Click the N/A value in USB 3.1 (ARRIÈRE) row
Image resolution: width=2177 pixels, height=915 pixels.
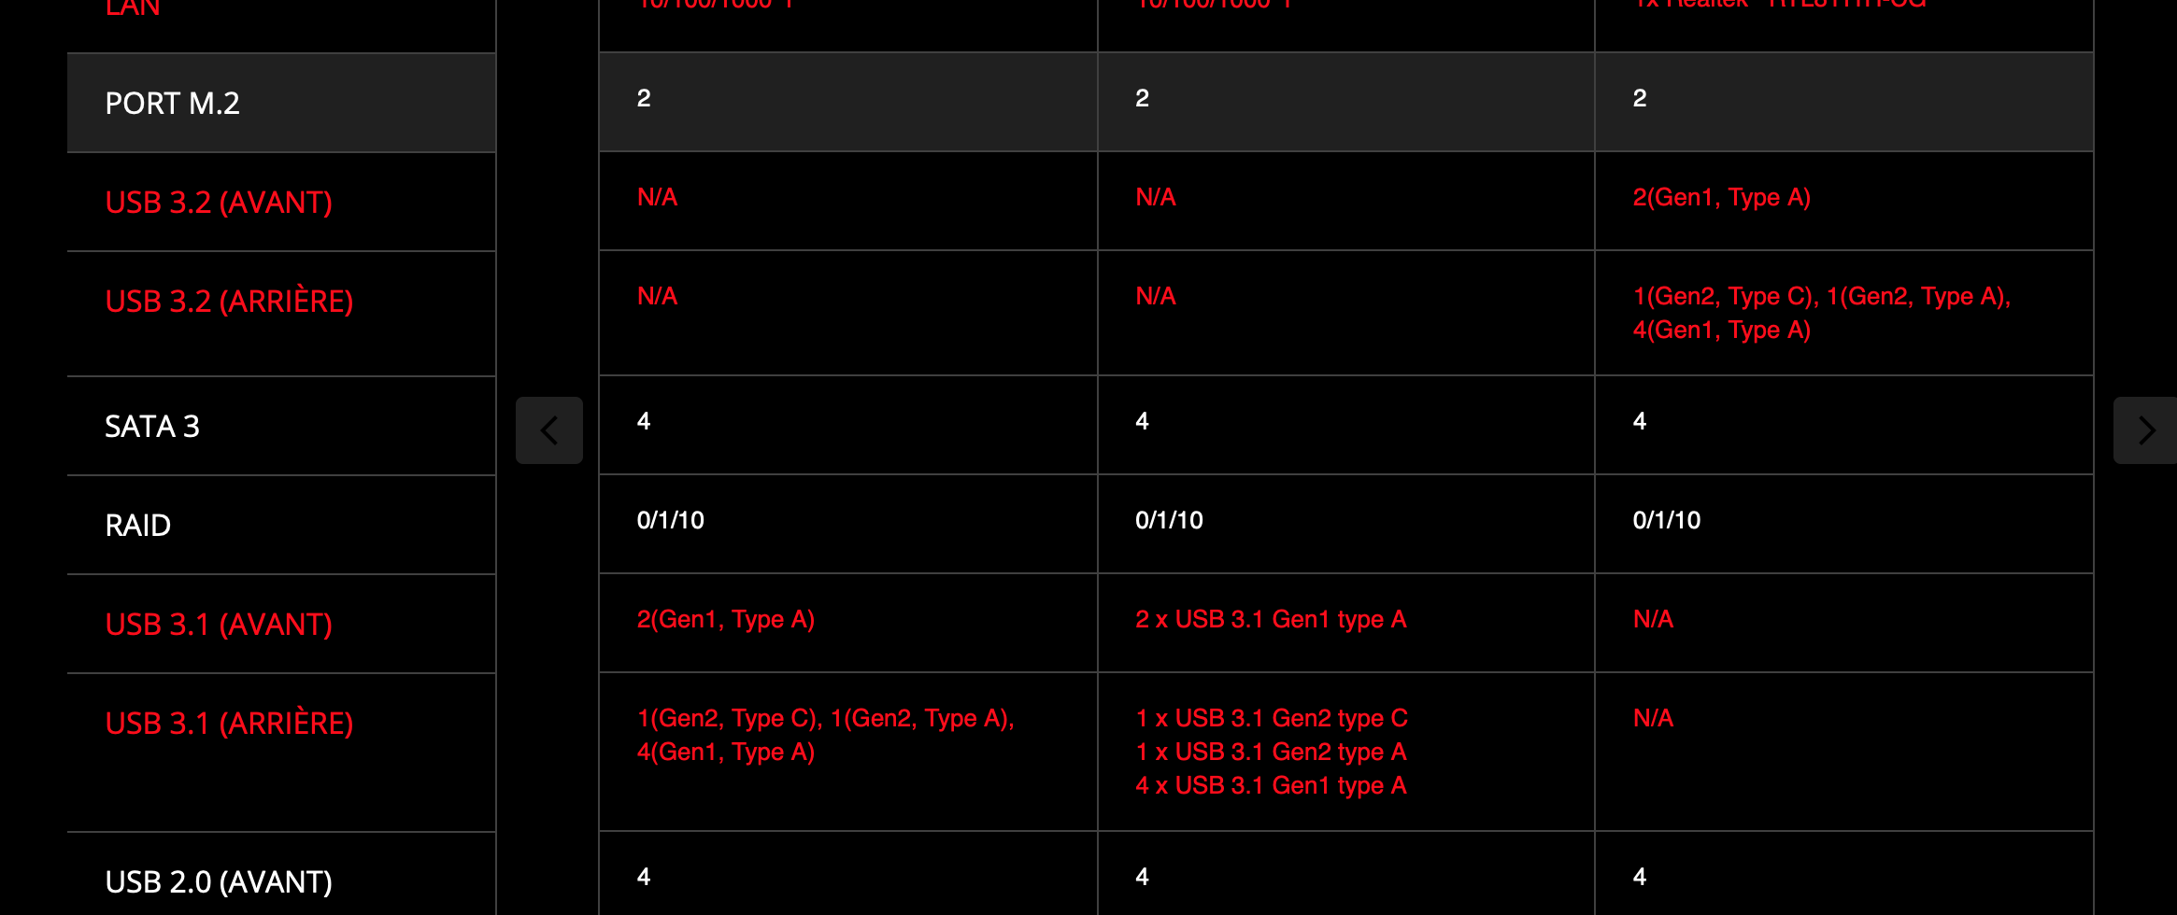tap(1653, 718)
